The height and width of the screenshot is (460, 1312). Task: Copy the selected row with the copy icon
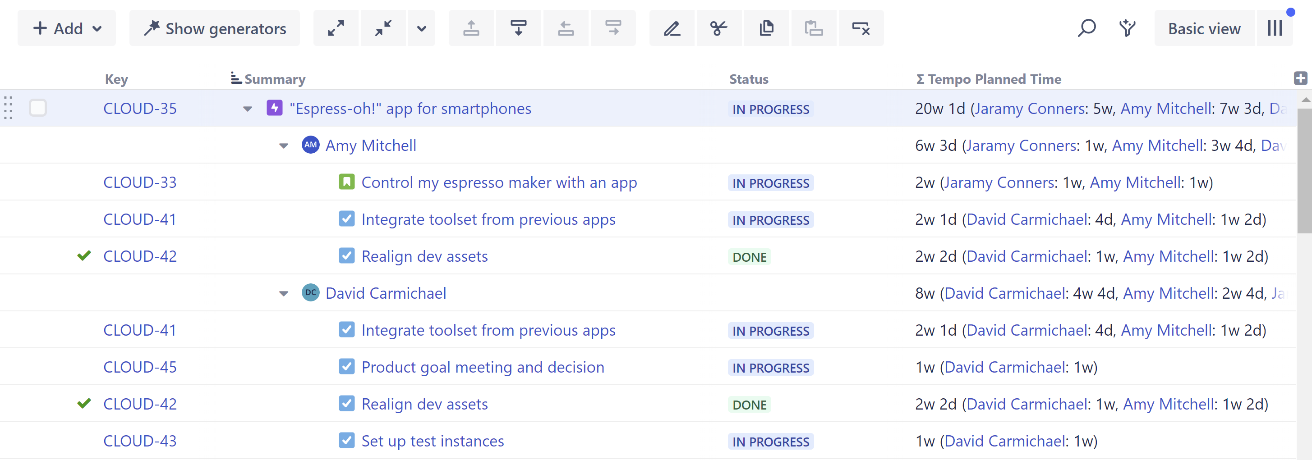pyautogui.click(x=766, y=28)
